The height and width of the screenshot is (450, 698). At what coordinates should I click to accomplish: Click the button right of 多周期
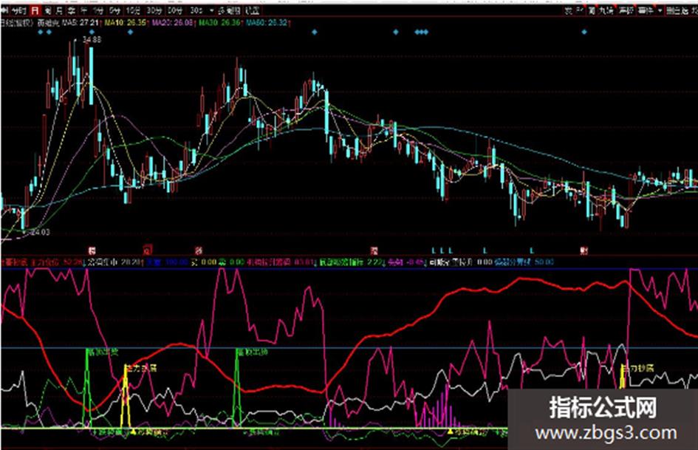point(253,10)
